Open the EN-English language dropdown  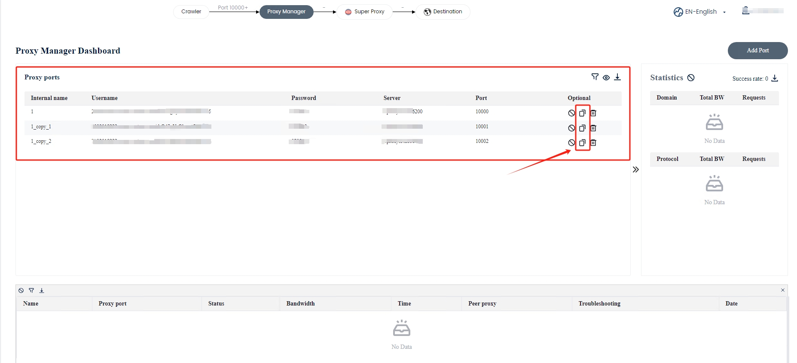(700, 12)
